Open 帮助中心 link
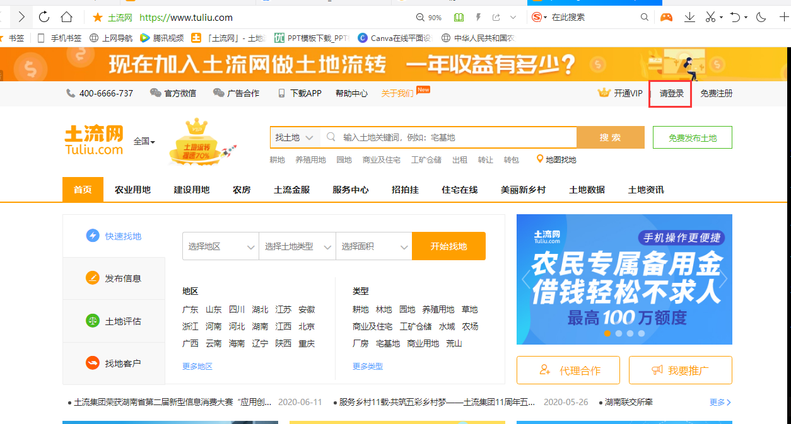791x424 pixels. tap(351, 93)
